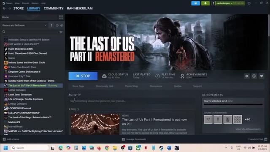
Task: Select Level Zero: Extraction
Action: click(x=20, y=95)
